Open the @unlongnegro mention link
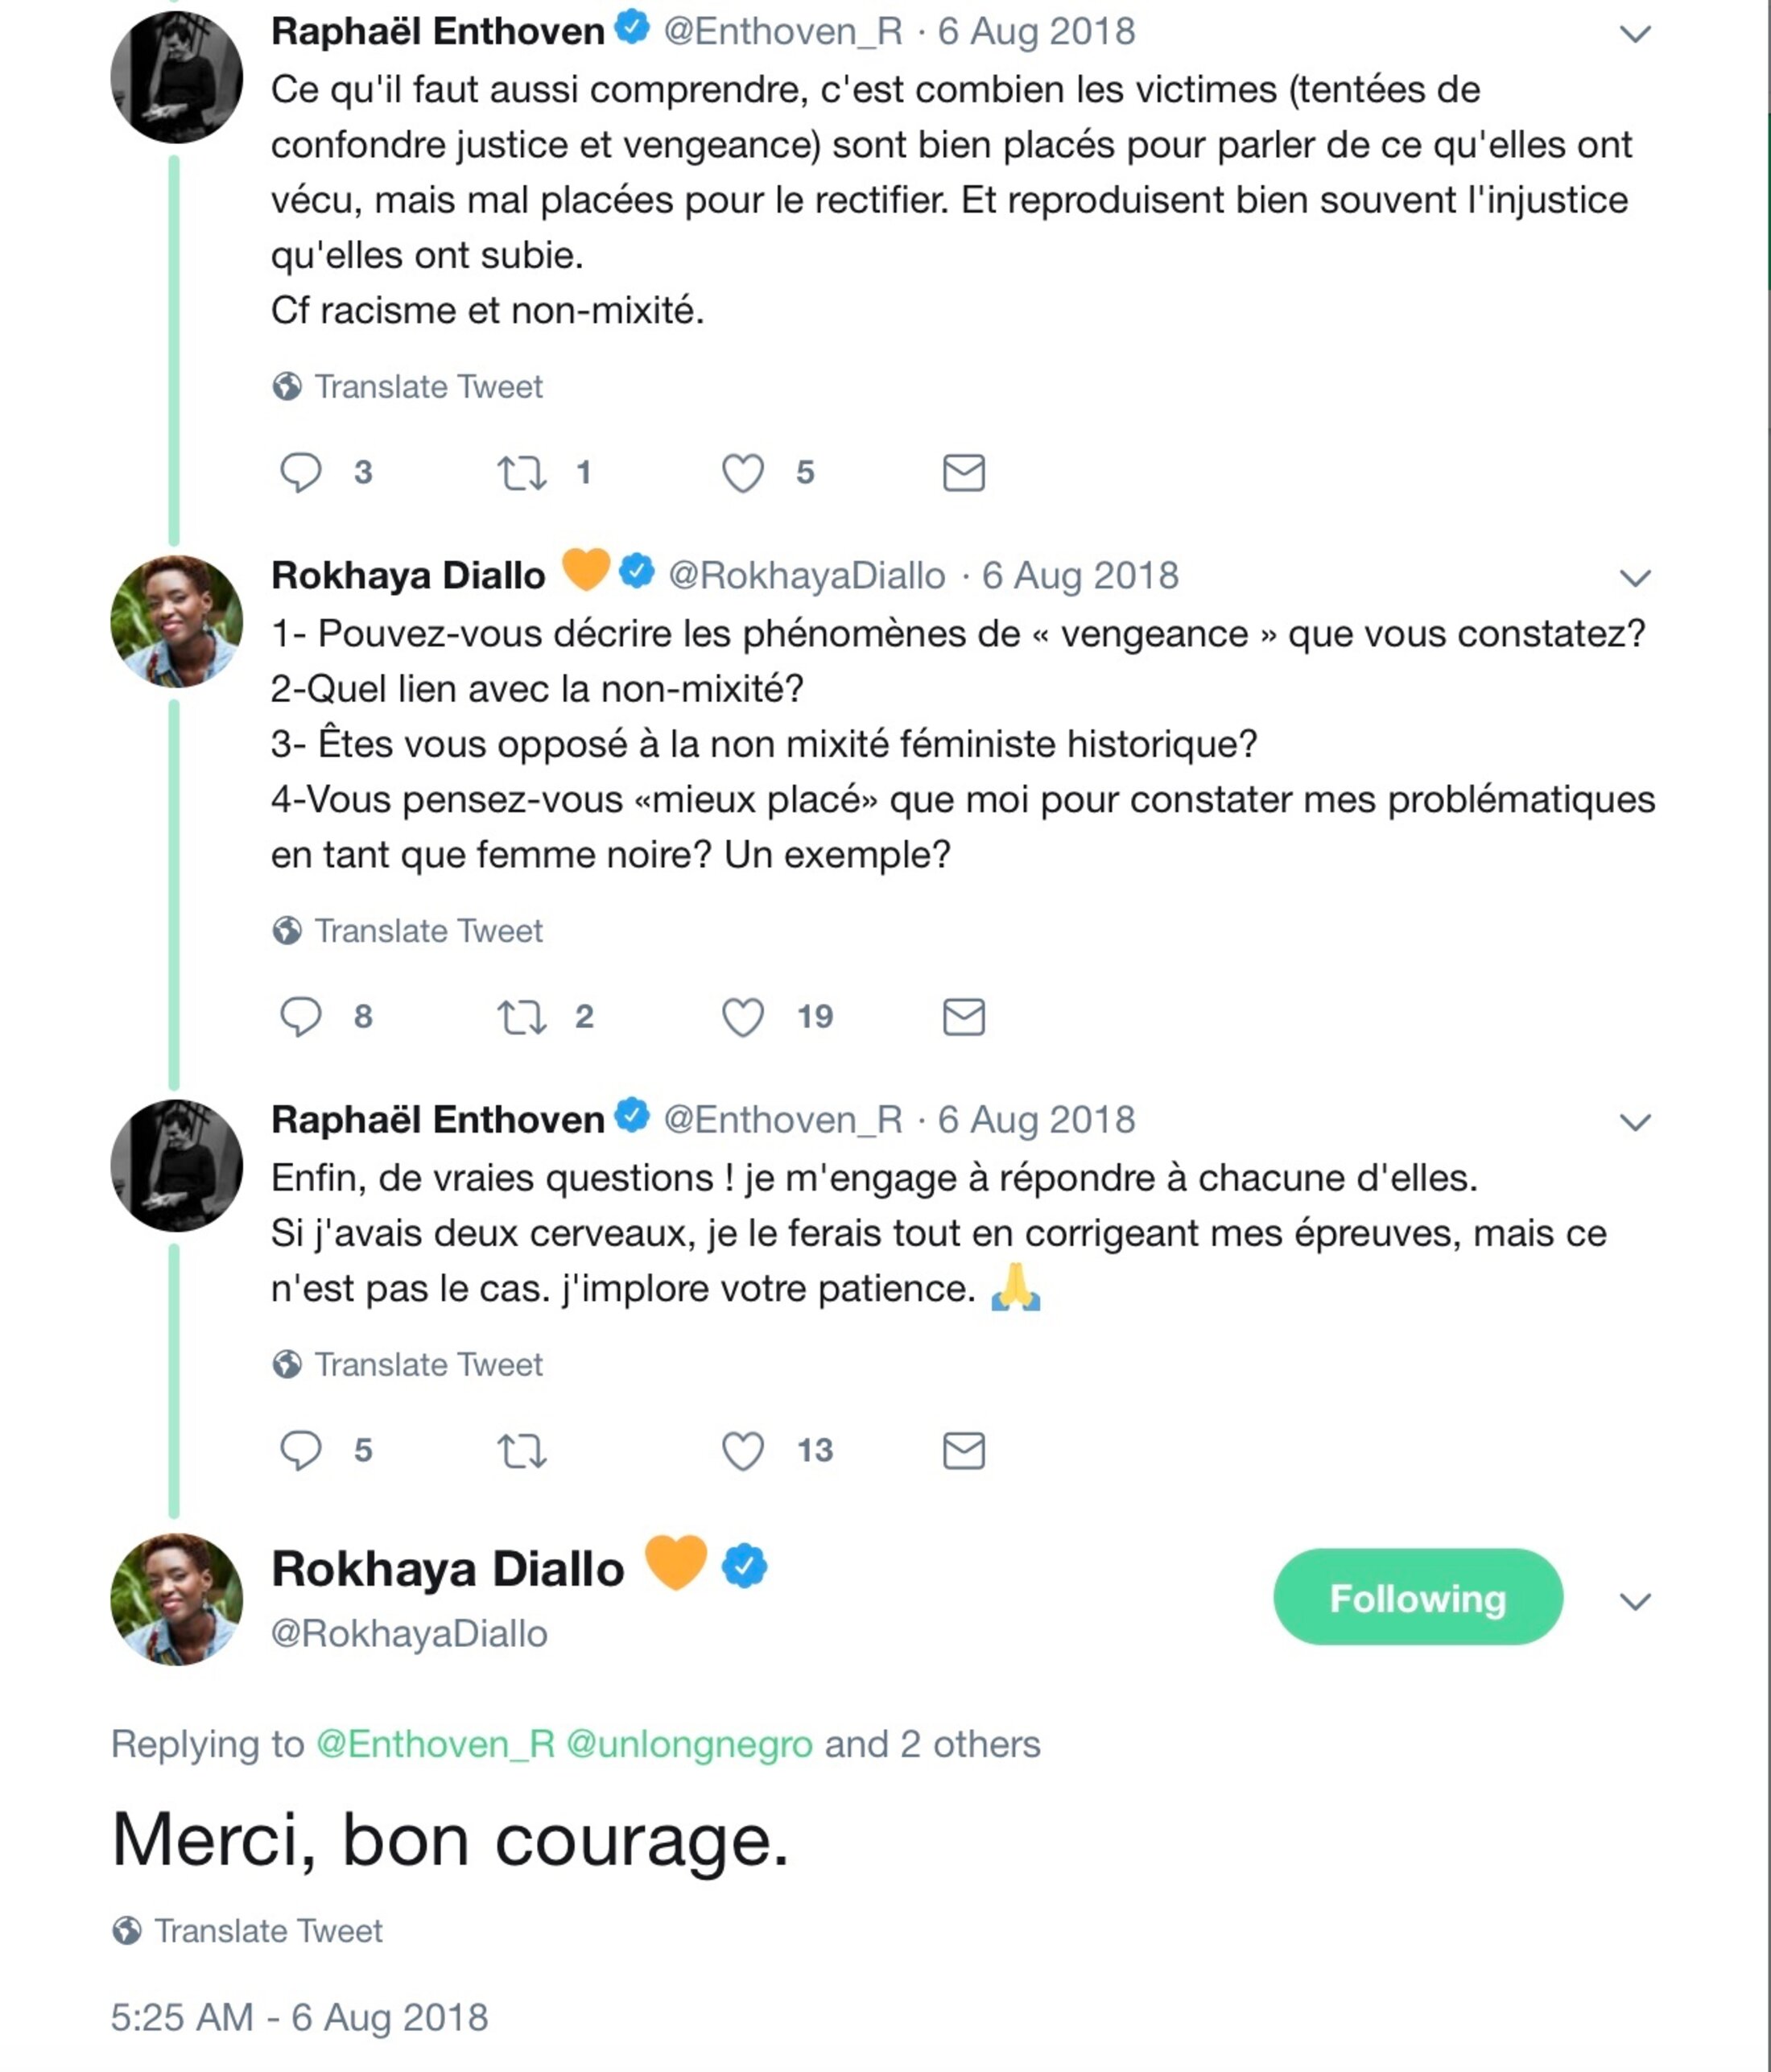The height and width of the screenshot is (2072, 1771). [689, 1745]
